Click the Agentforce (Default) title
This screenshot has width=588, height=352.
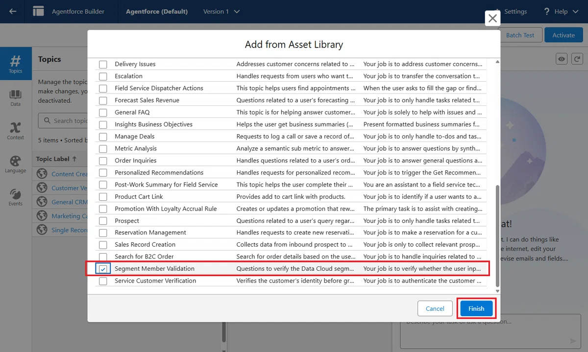tap(157, 11)
